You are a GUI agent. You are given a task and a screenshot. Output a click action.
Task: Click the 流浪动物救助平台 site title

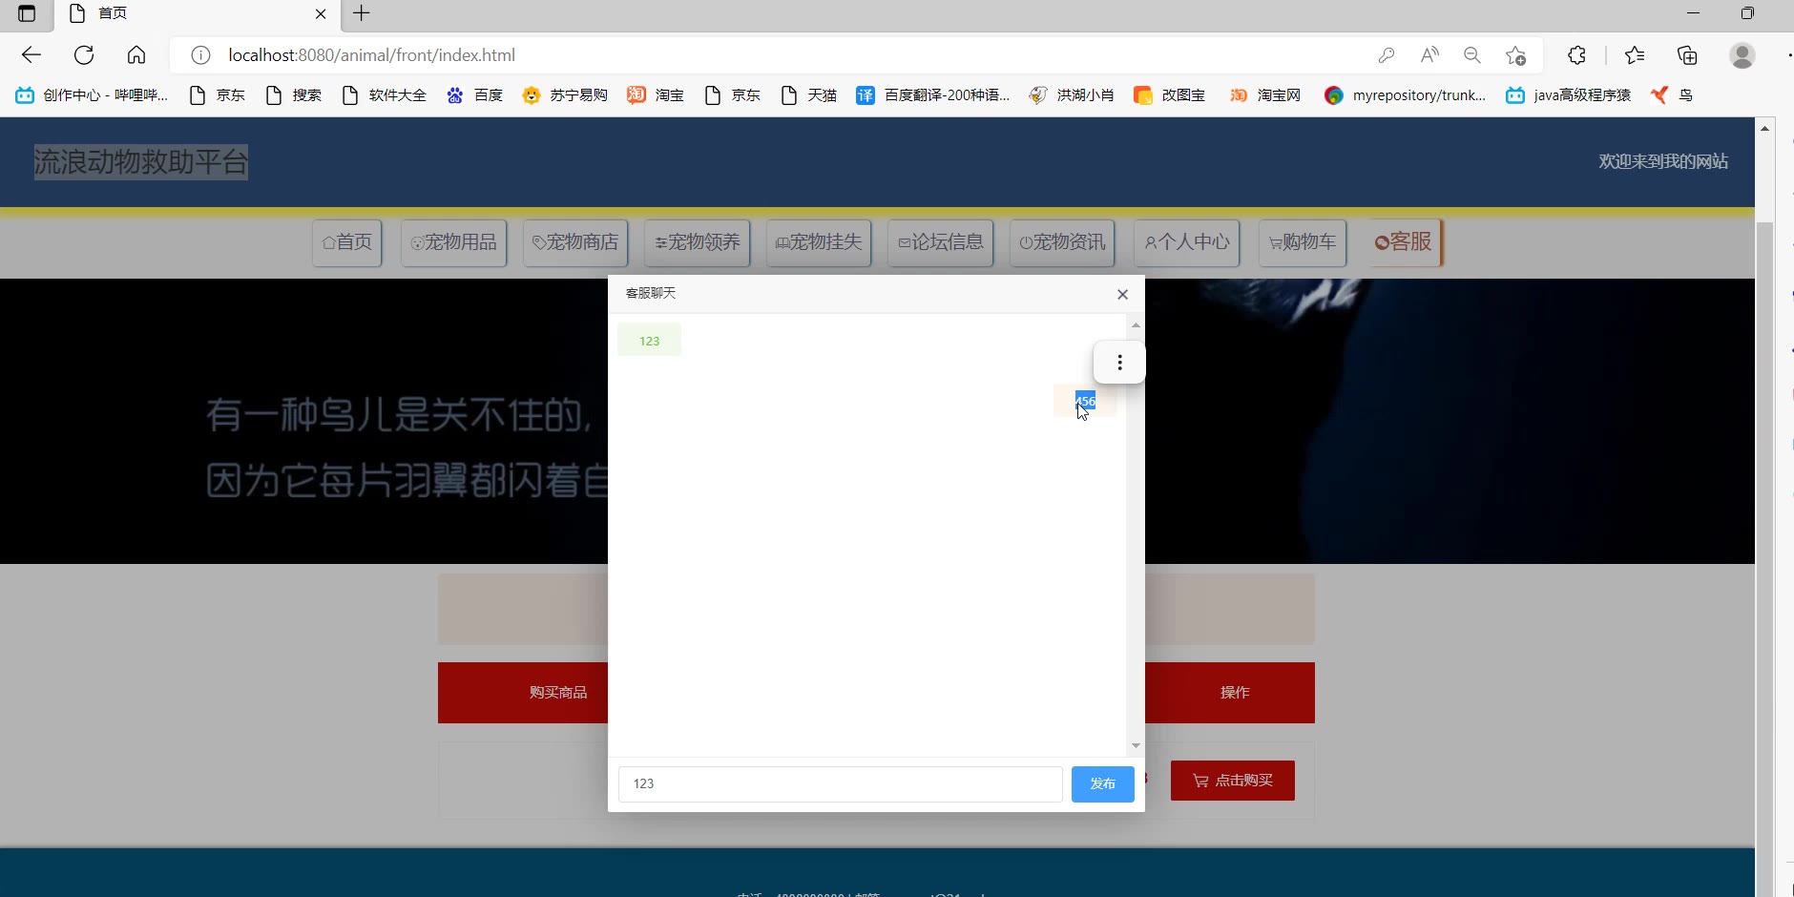(x=141, y=162)
